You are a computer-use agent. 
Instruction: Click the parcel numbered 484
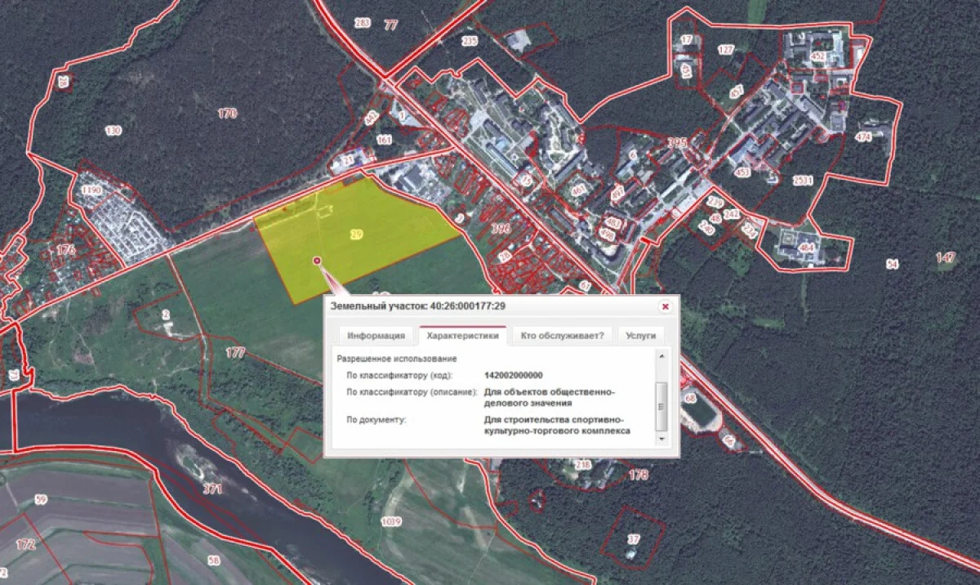(807, 248)
